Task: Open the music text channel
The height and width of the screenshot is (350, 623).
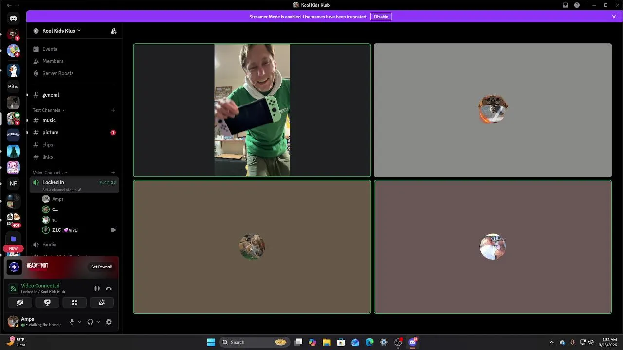Action: click(x=74, y=120)
